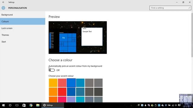
Task: Pick the yellow-orange accent colour swatch
Action: pos(53,83)
